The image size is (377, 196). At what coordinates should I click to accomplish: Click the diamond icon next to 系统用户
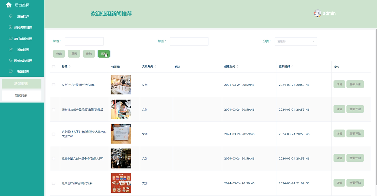pyautogui.click(x=11, y=16)
